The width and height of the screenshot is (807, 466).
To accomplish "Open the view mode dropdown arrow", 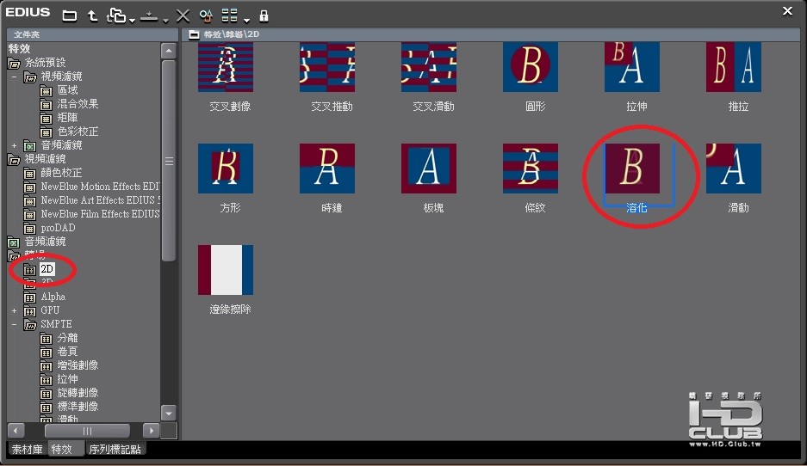I will (246, 19).
